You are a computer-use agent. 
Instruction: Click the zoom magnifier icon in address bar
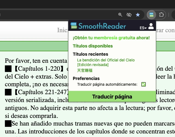pyautogui.click(x=120, y=15)
